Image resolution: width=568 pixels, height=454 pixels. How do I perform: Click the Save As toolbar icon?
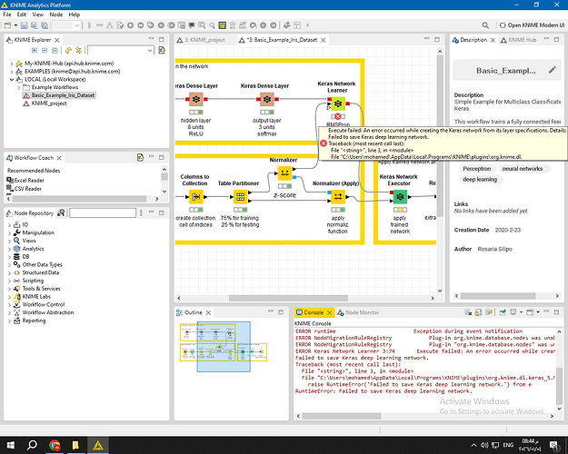pos(34,25)
